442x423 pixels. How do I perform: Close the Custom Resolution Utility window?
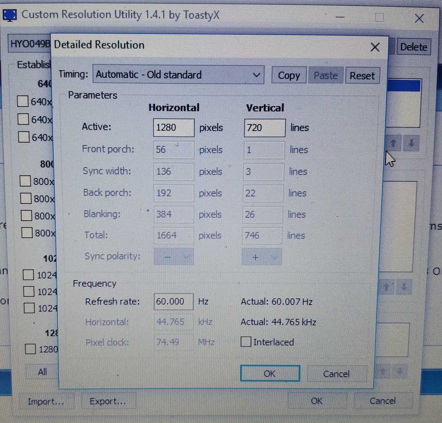point(419,19)
